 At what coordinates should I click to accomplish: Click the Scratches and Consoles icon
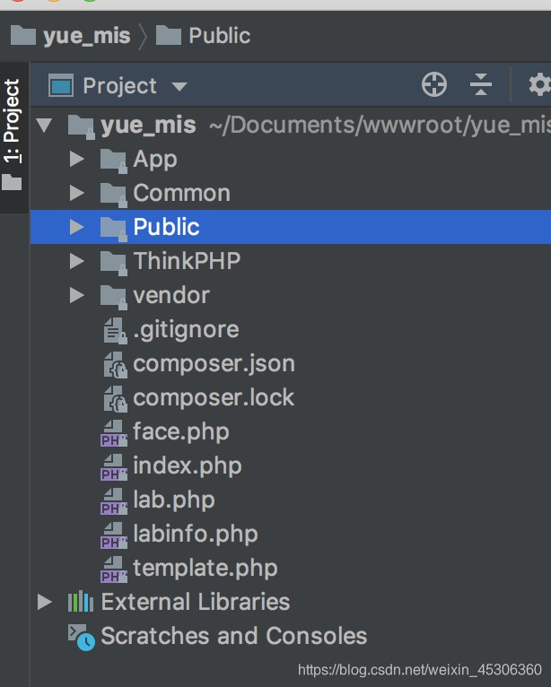[x=82, y=638]
